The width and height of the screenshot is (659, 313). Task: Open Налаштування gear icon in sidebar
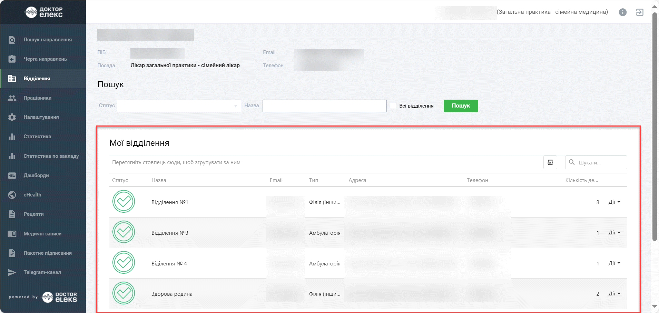(12, 117)
